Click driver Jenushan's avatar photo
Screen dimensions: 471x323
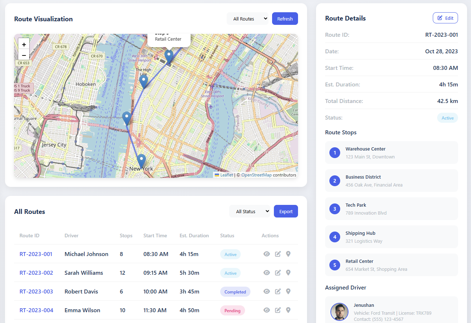click(339, 312)
